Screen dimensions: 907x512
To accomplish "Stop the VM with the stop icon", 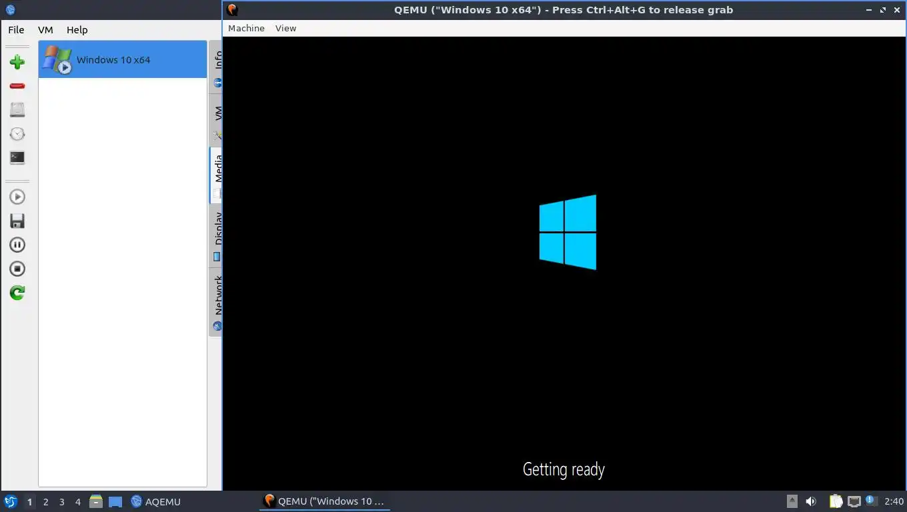I will tap(17, 269).
